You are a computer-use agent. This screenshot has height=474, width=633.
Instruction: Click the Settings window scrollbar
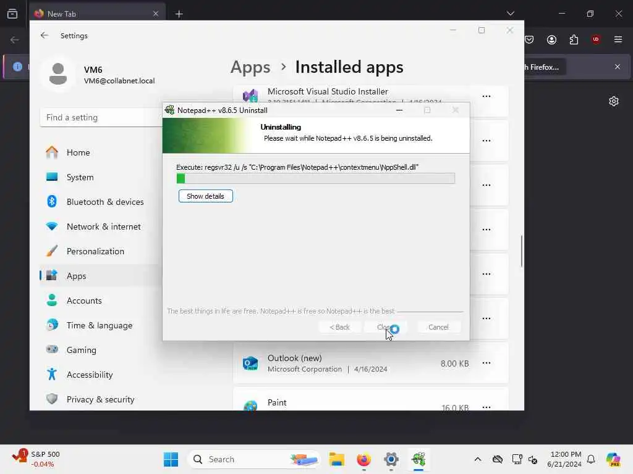tap(522, 251)
